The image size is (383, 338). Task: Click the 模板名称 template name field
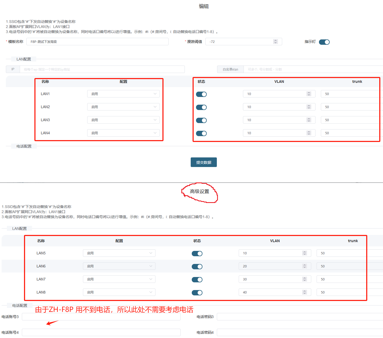pyautogui.click(x=97, y=42)
